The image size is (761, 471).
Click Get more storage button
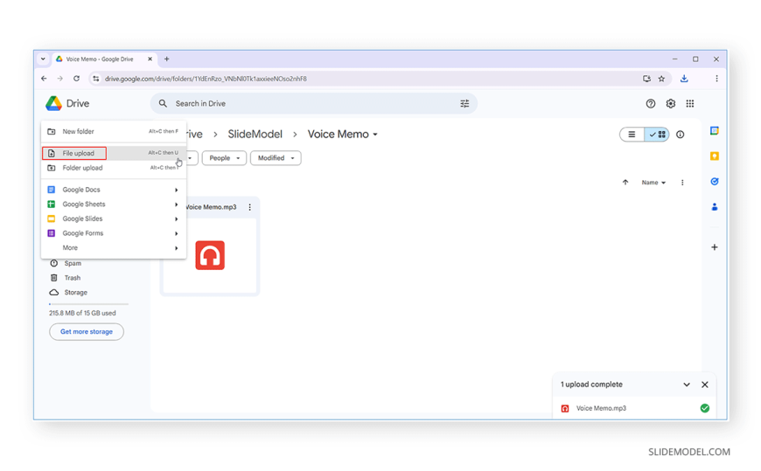tap(87, 332)
